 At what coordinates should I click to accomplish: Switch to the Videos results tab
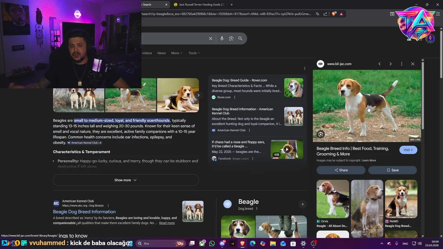pyautogui.click(x=147, y=53)
